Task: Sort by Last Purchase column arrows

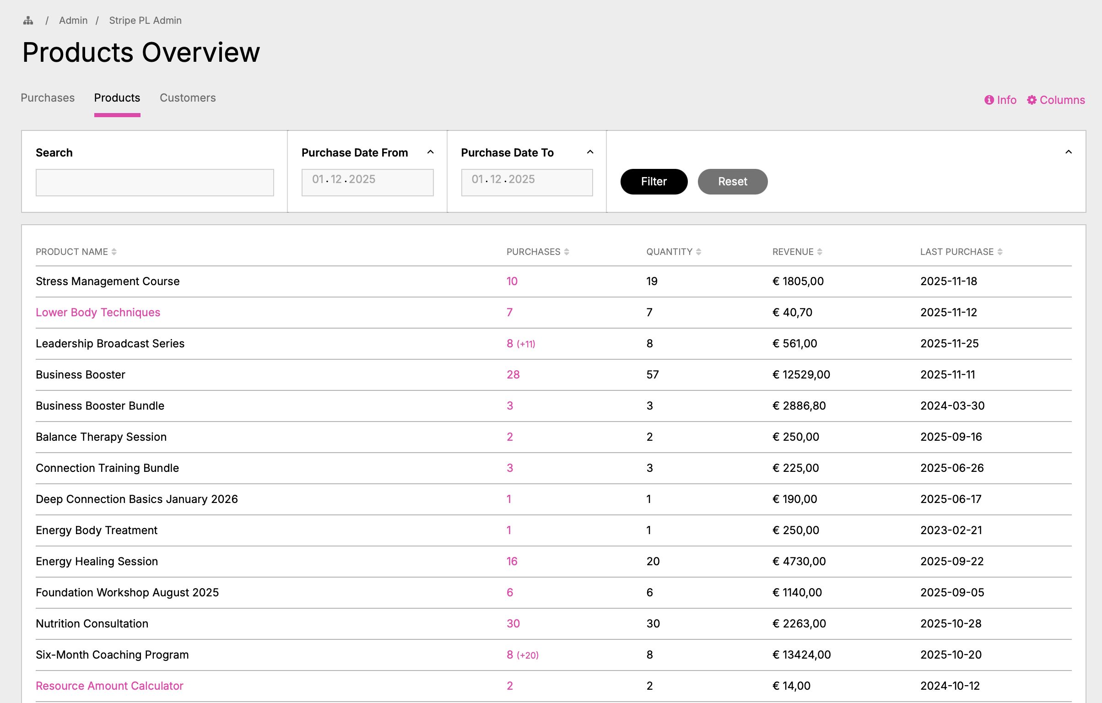Action: point(1000,252)
